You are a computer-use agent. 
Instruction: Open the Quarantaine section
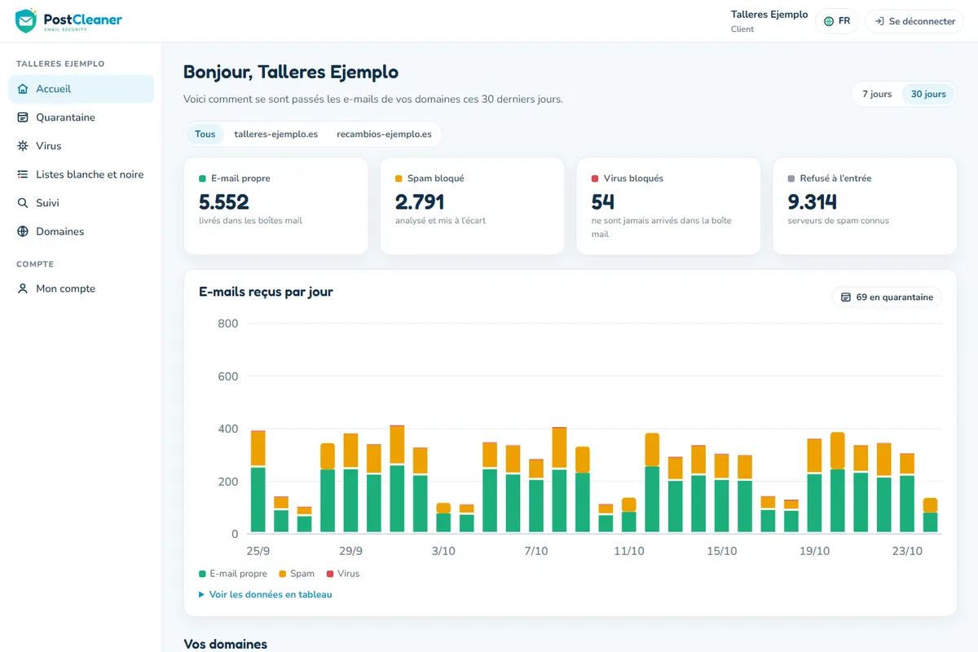[81, 117]
